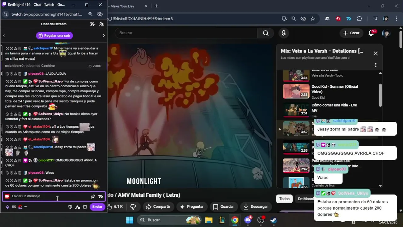Click playlist scrollbar down arrow

[x=380, y=186]
